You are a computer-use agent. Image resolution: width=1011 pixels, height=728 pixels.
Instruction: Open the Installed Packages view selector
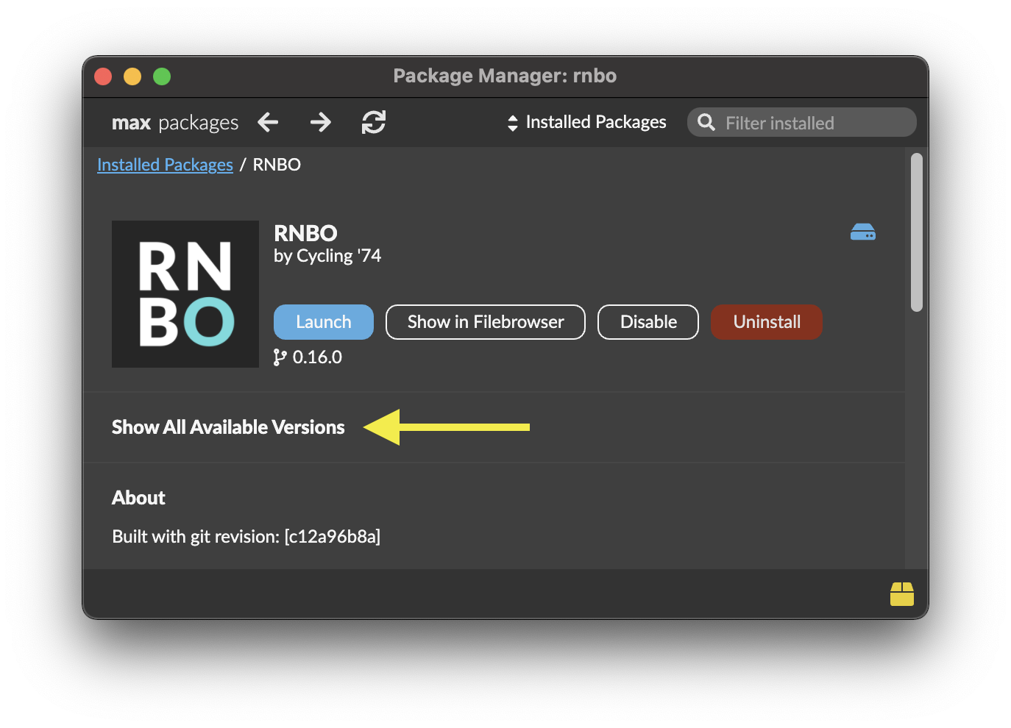pos(596,122)
